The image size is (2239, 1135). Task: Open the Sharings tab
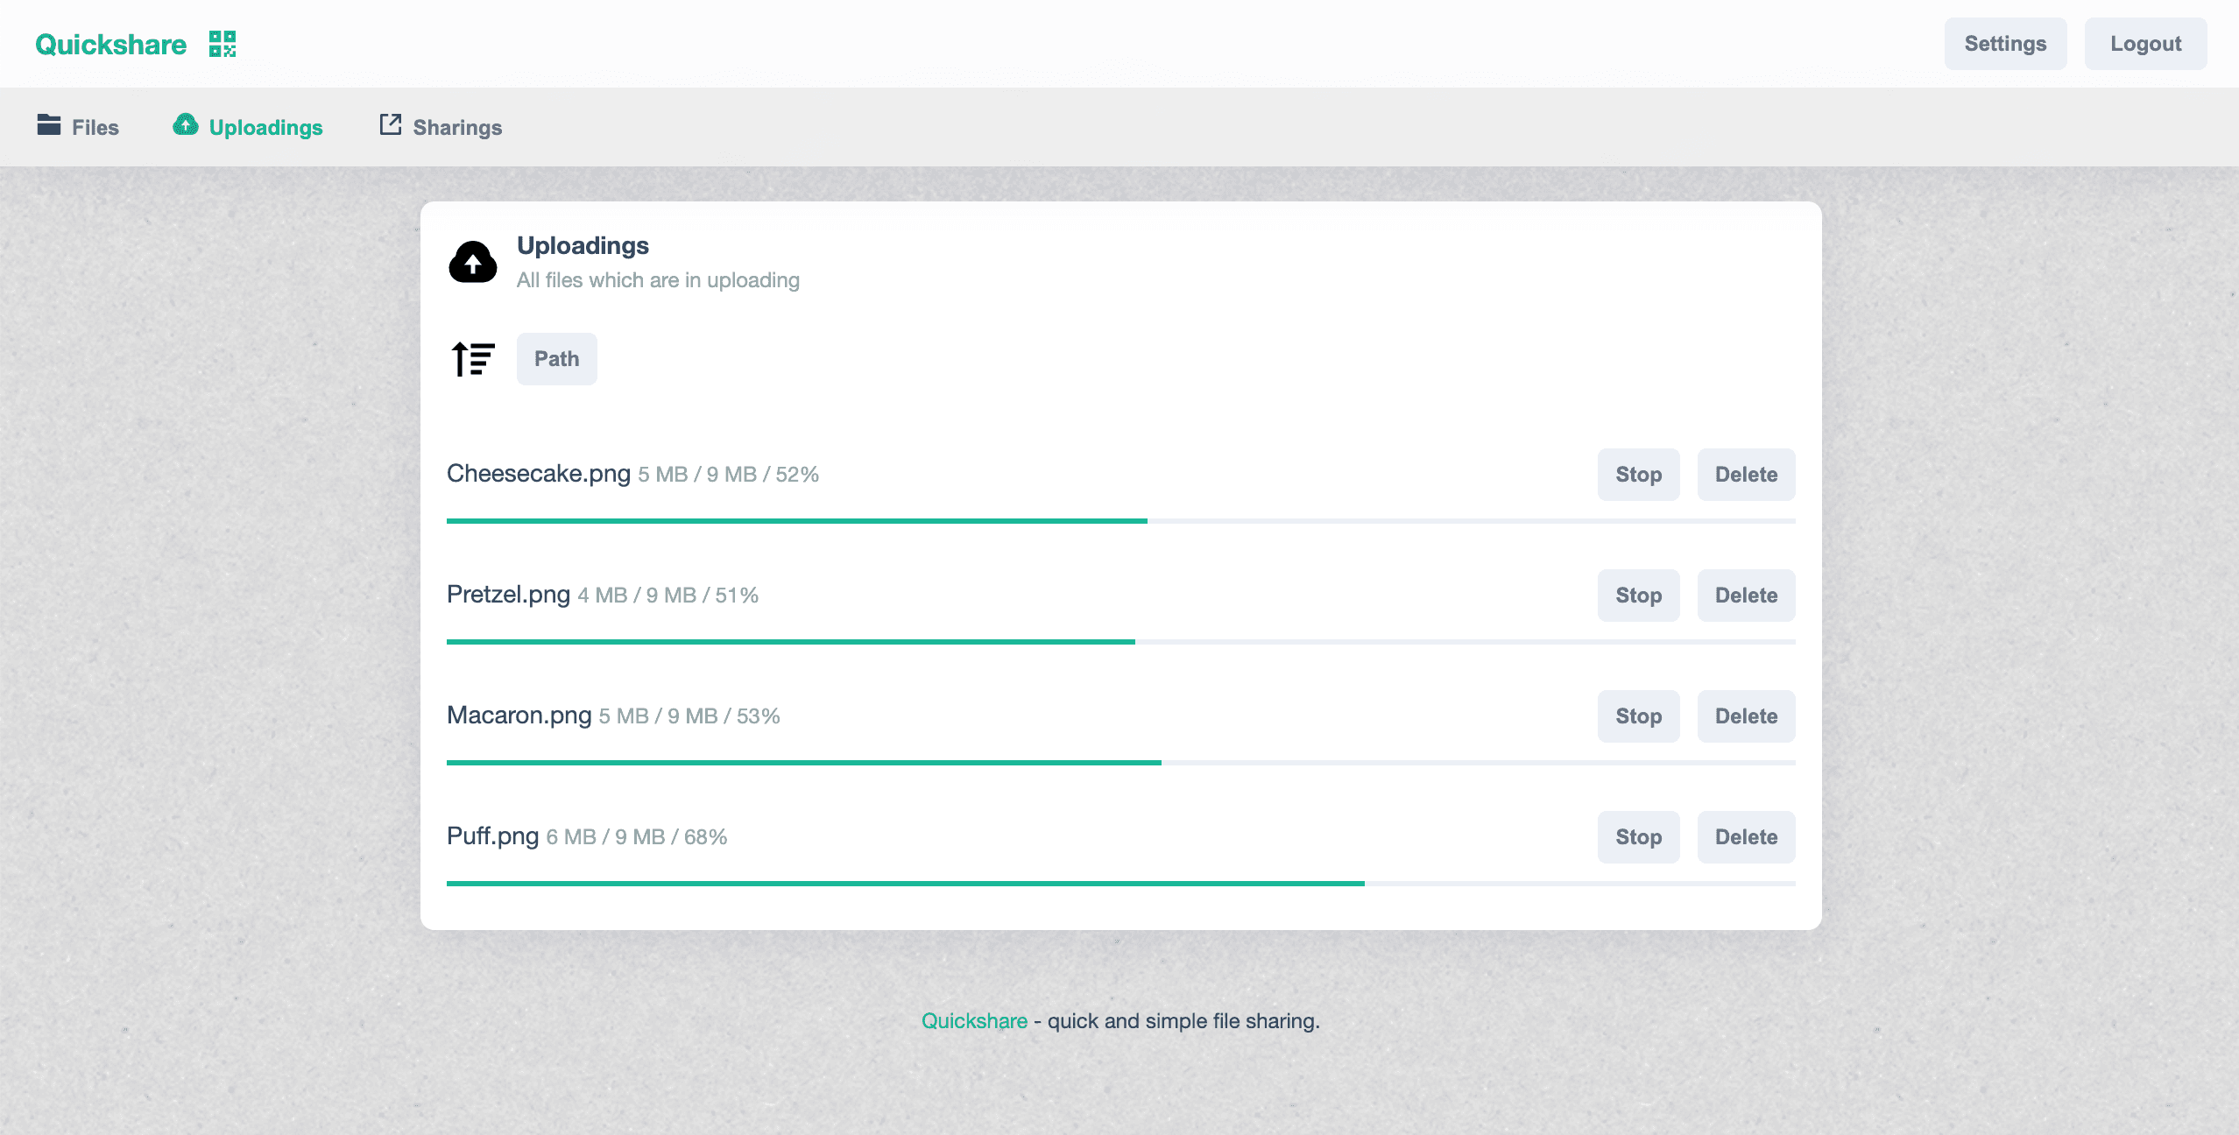[x=457, y=128]
